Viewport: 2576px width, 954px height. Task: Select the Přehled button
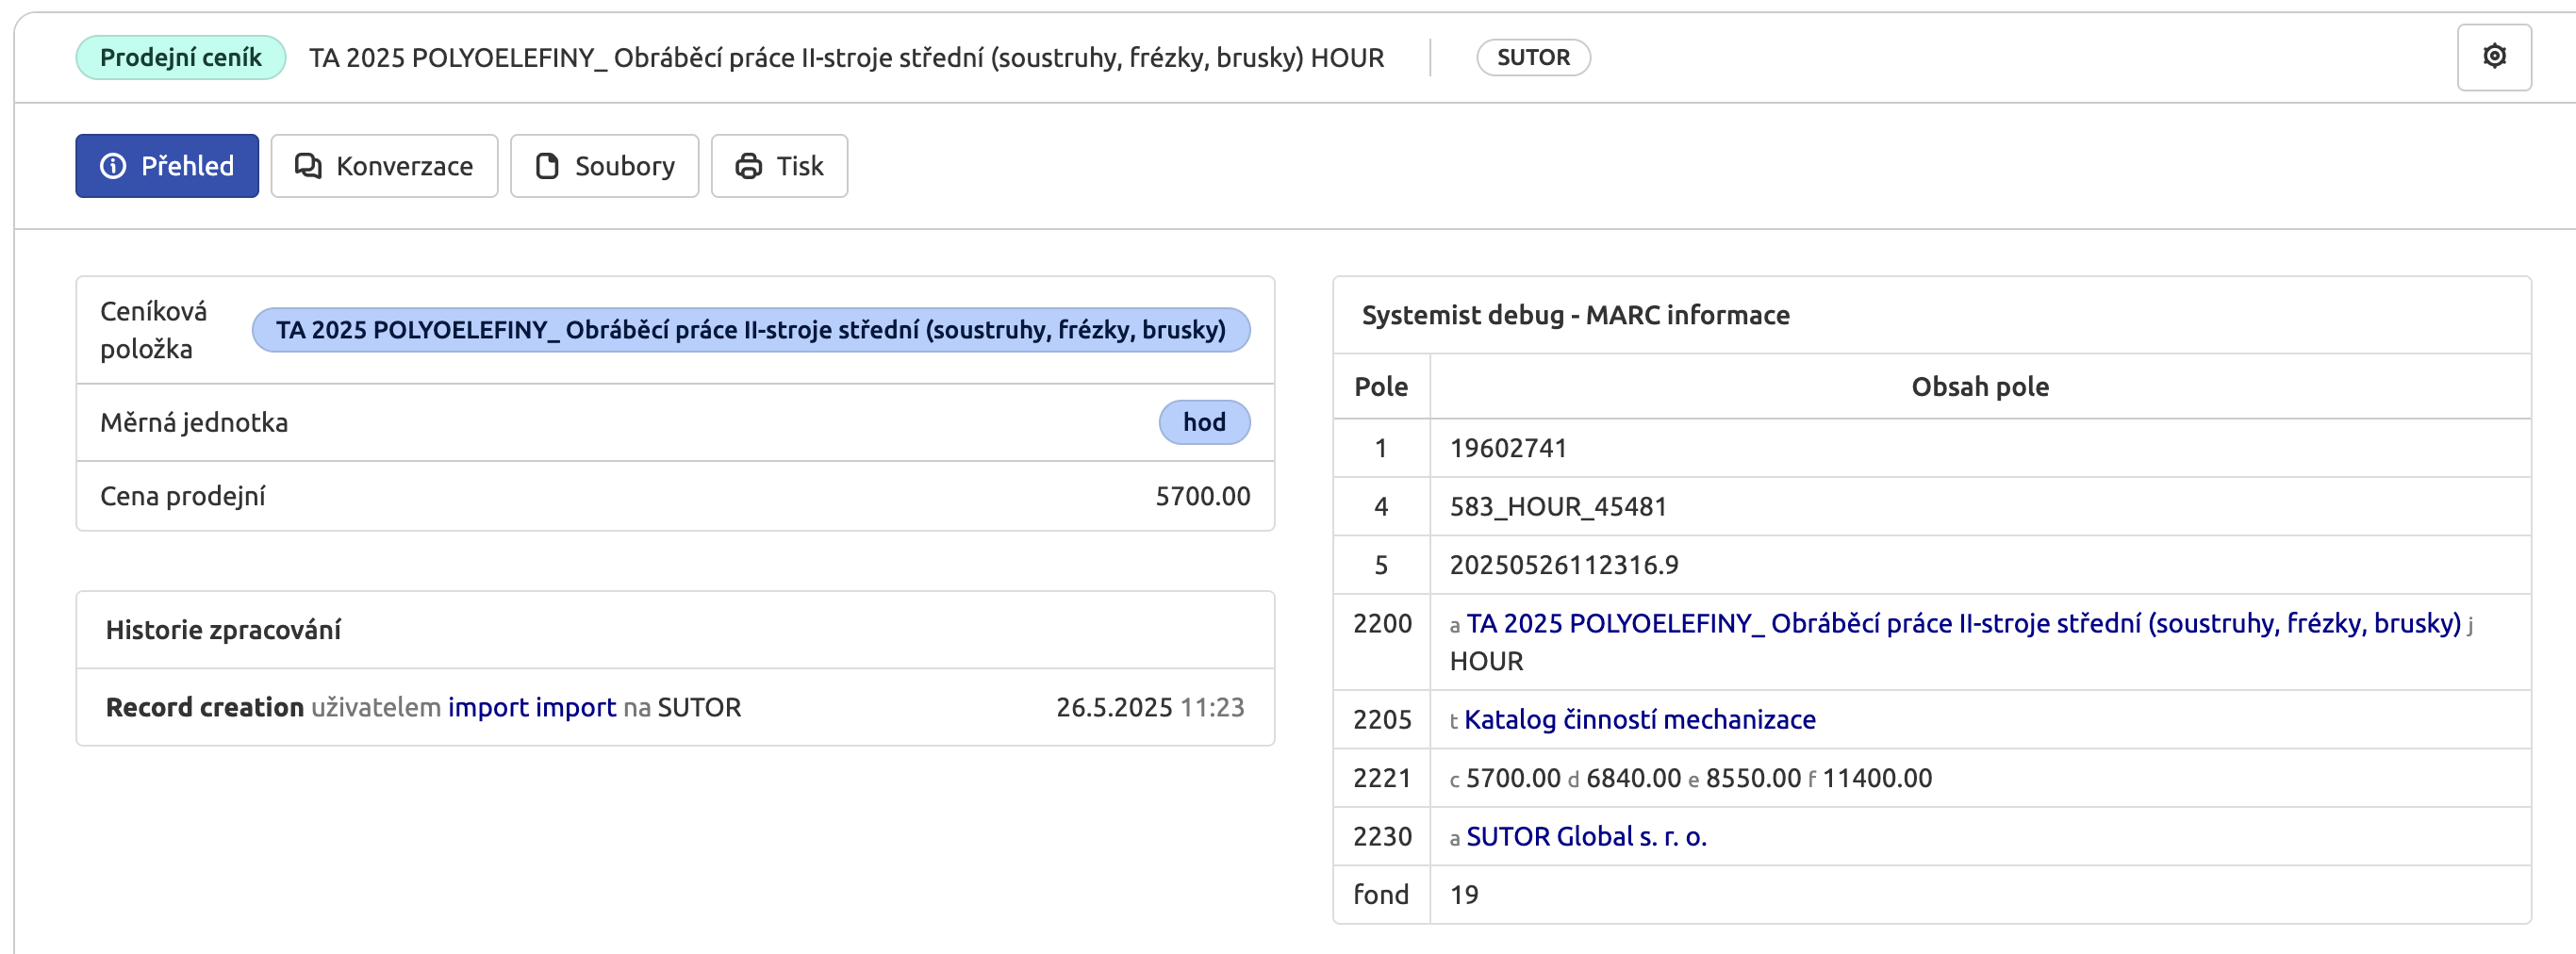pos(167,165)
